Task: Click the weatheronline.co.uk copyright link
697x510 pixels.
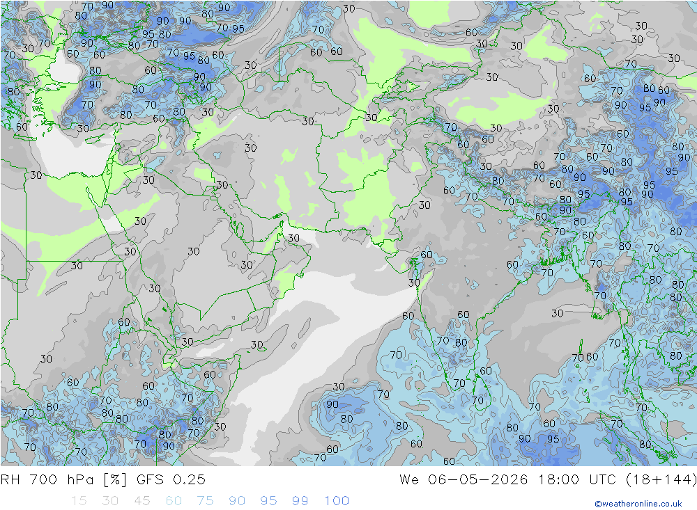Action: click(638, 504)
